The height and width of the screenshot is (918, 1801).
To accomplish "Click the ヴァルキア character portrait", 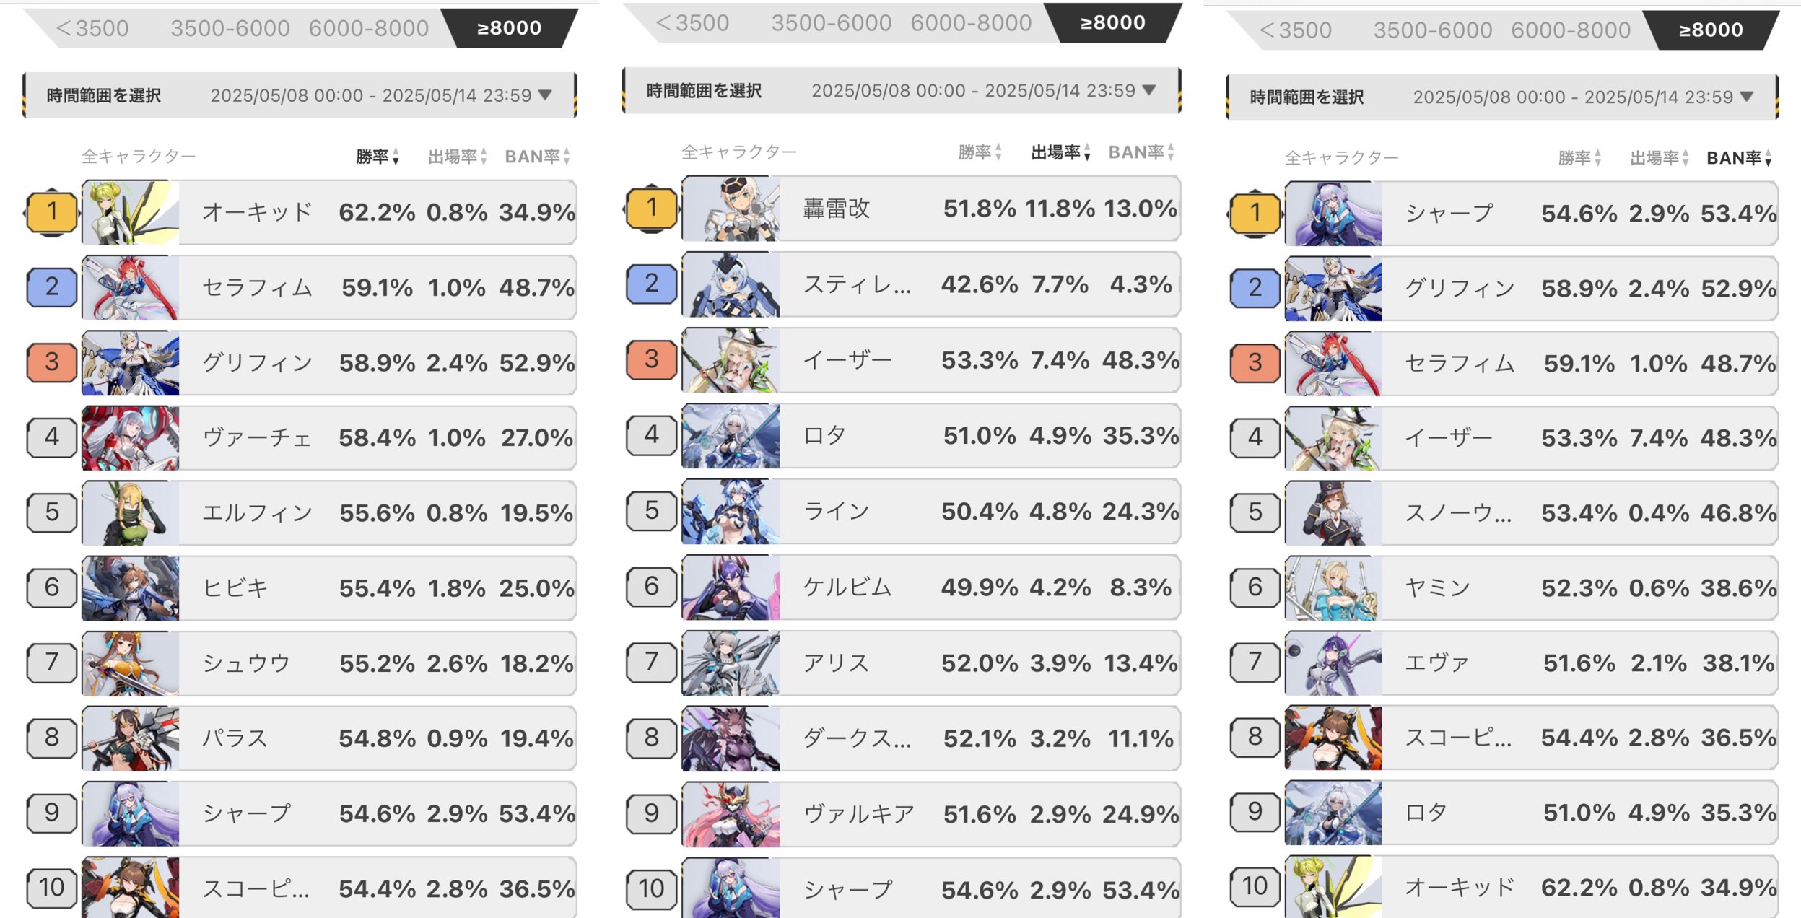I will [731, 815].
